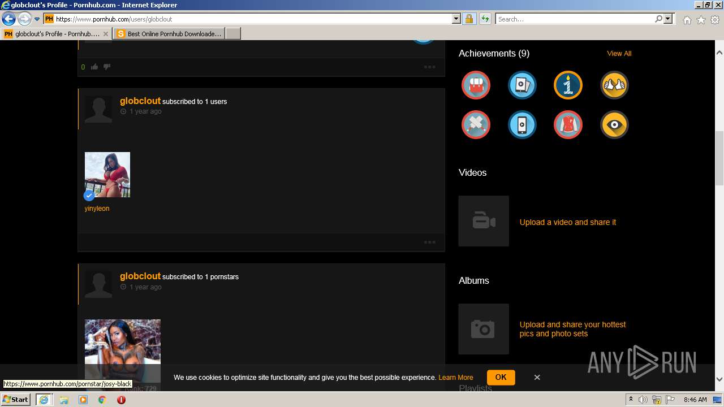Open a new blank tab button
Image resolution: width=724 pixels, height=407 pixels.
pyautogui.click(x=233, y=34)
